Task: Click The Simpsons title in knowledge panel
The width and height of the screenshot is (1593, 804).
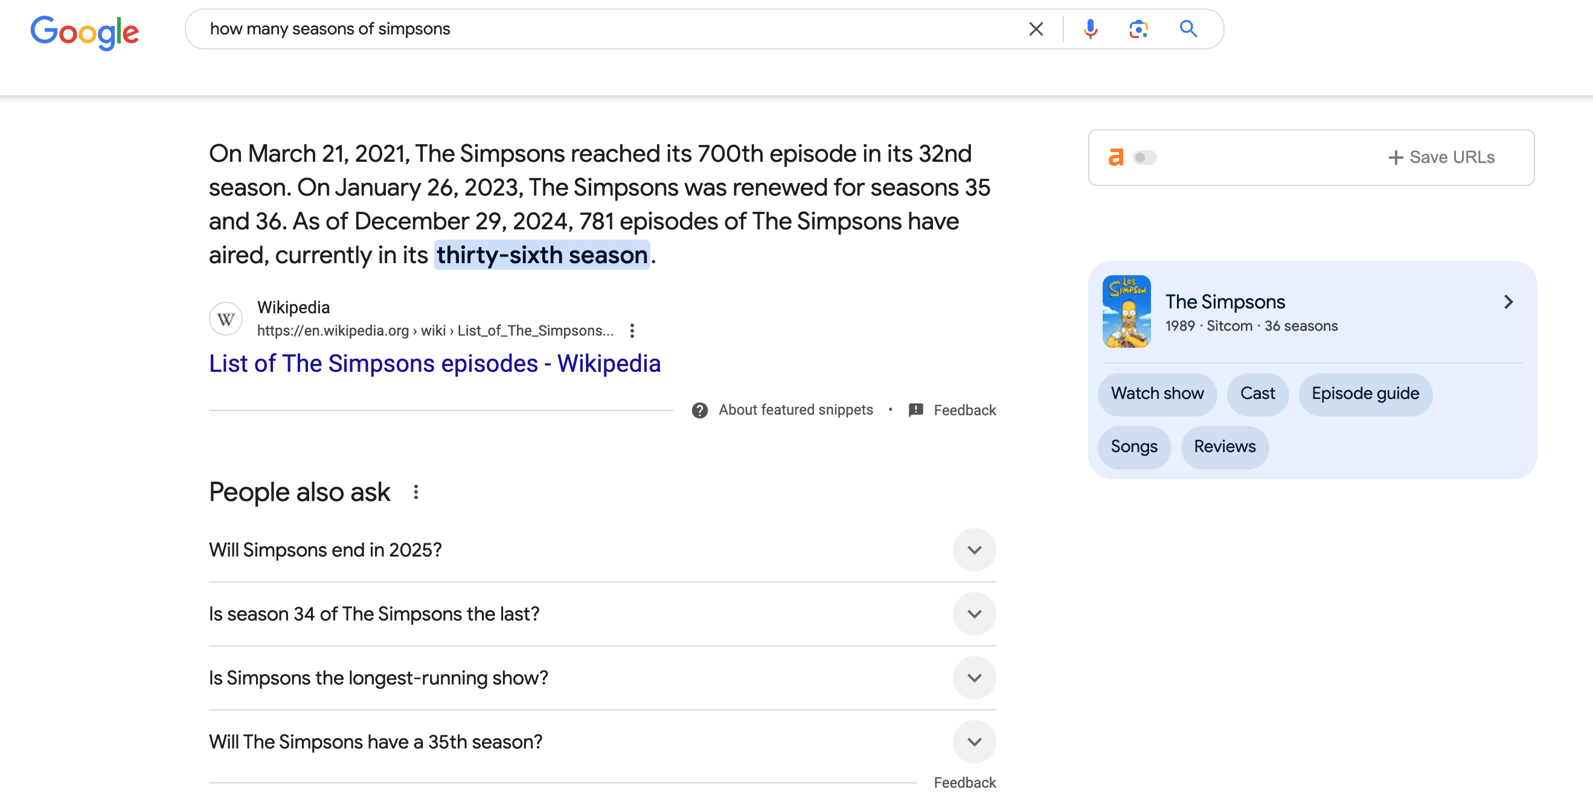Action: tap(1225, 302)
